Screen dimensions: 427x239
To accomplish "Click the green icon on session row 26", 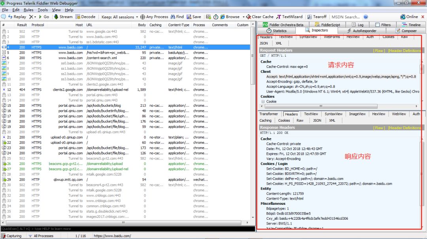I will tap(4, 163).
